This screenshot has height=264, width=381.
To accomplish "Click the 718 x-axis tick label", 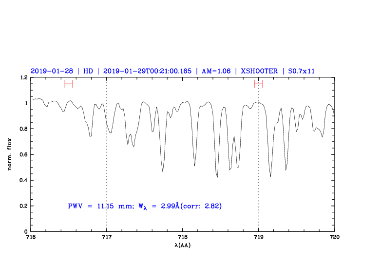I will click(182, 237).
